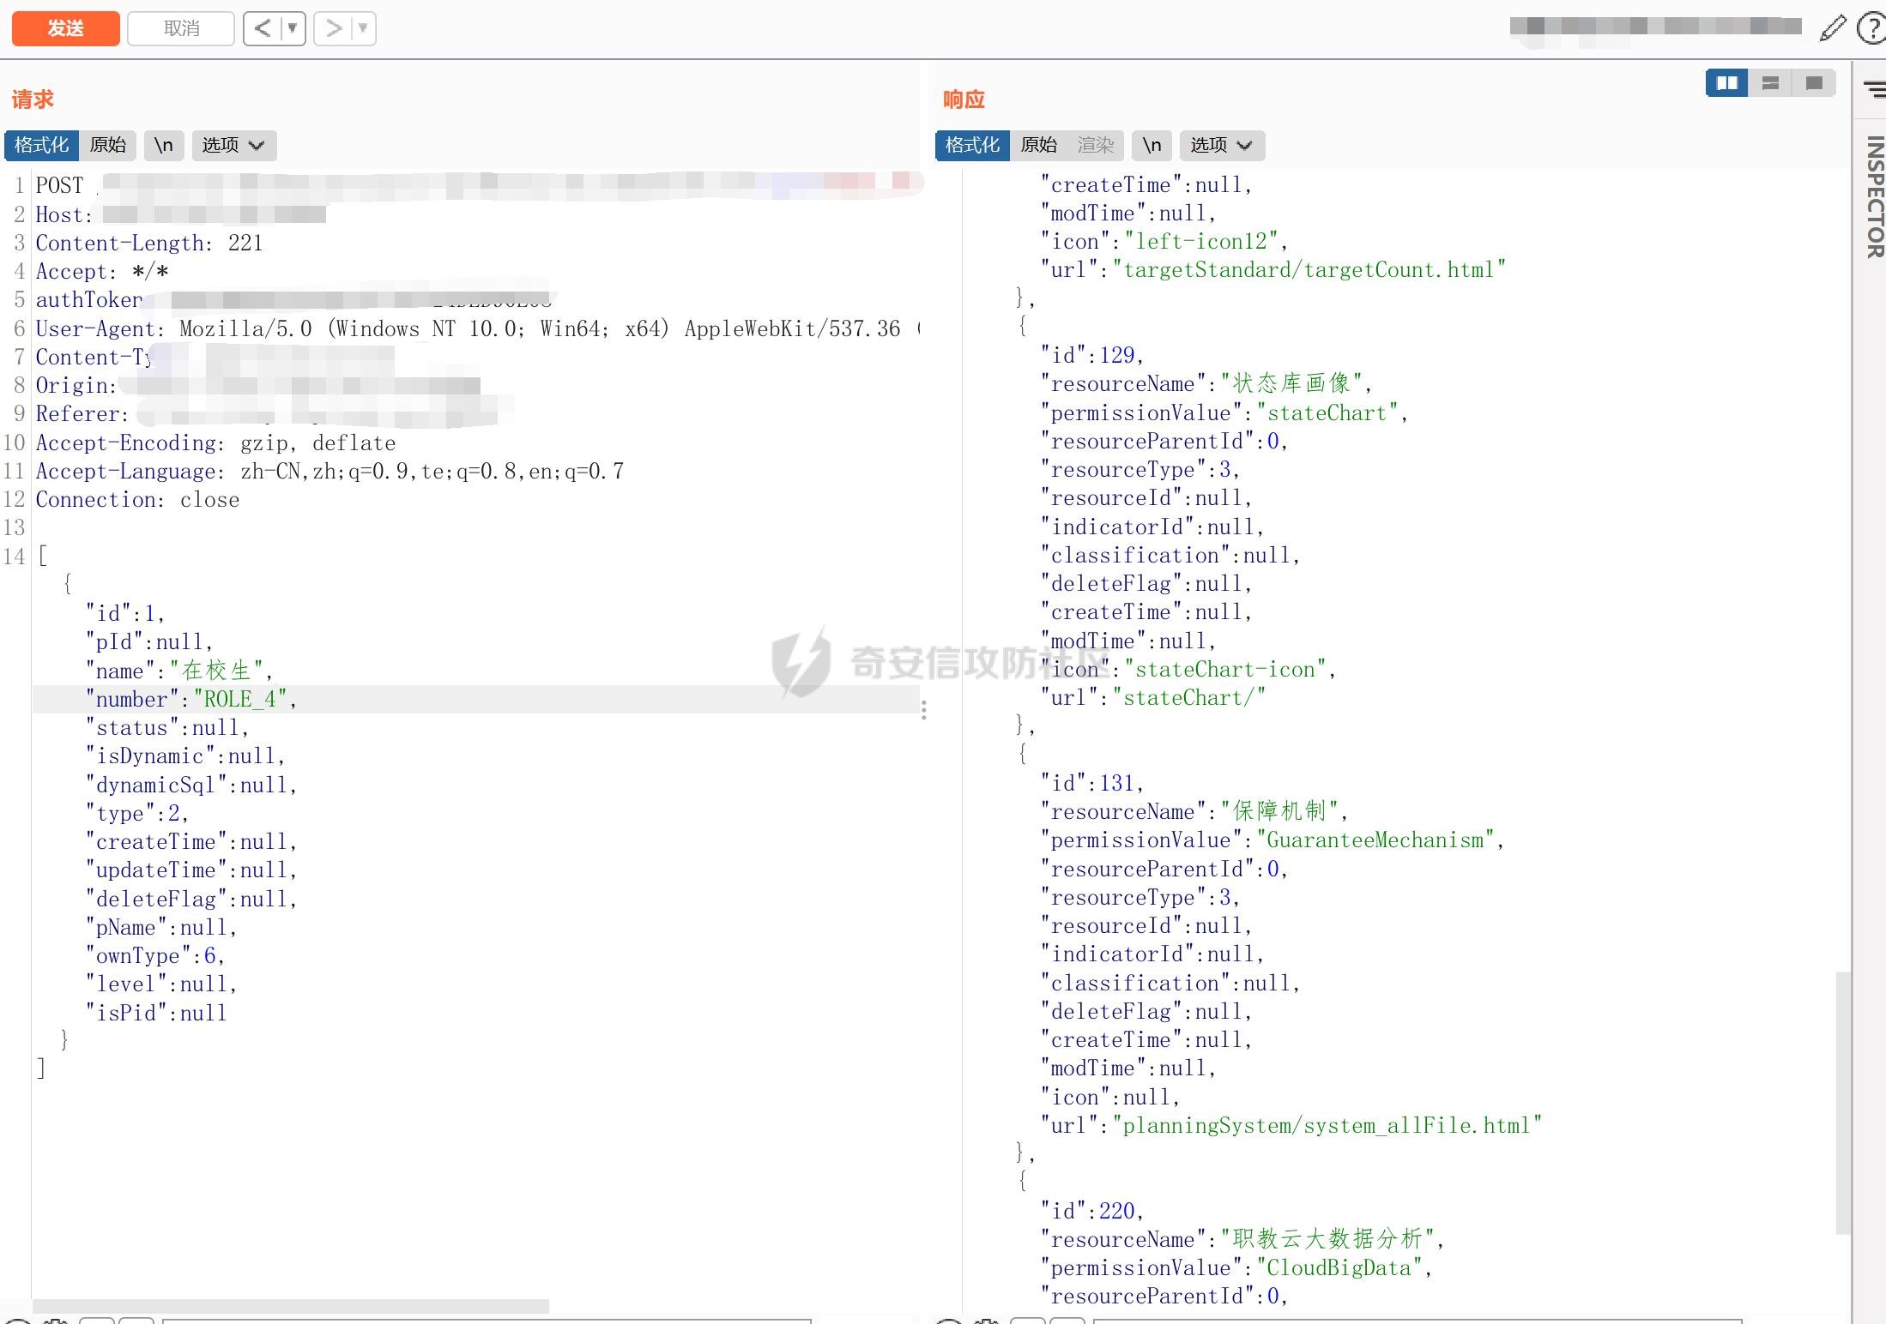The width and height of the screenshot is (1886, 1324).
Task: Switch request view to 原始 tab
Action: 108,145
